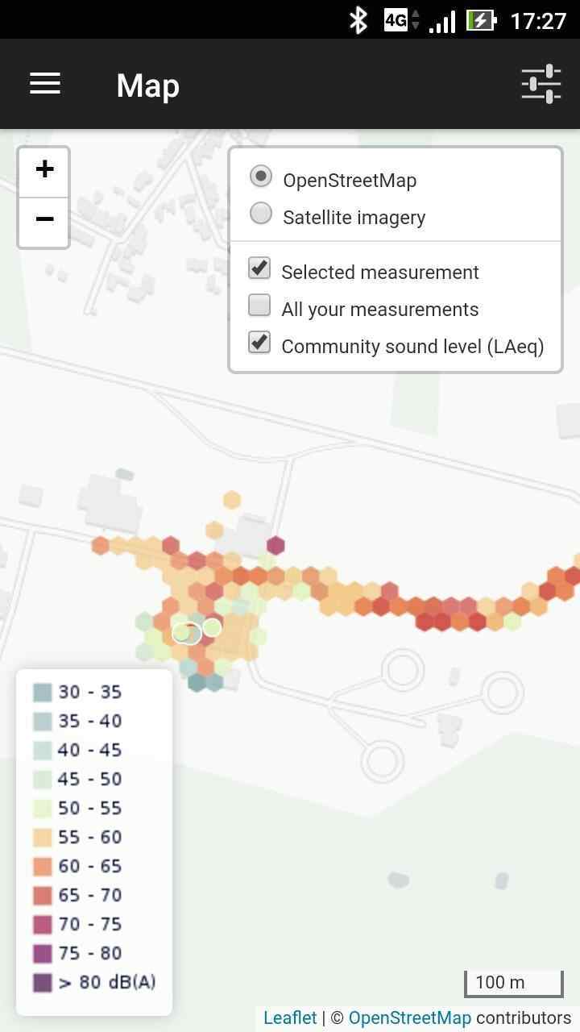Open the navigation drawer menu
This screenshot has height=1032, width=580.
point(44,84)
